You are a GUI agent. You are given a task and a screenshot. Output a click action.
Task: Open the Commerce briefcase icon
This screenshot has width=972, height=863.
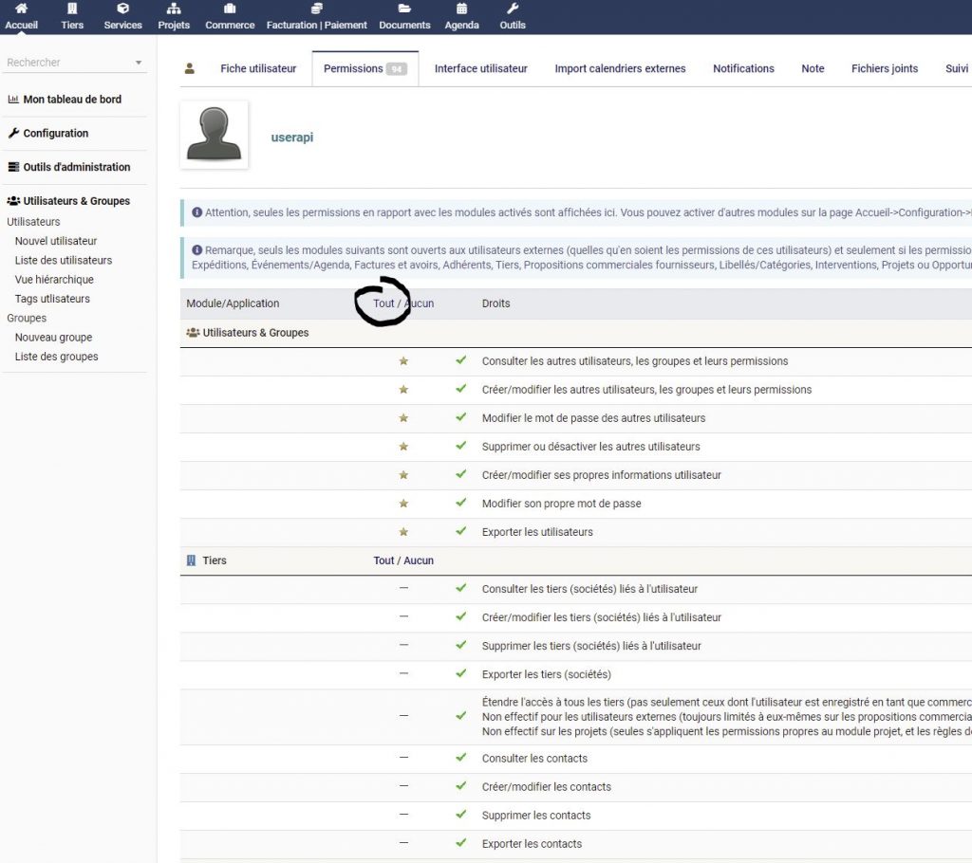click(229, 9)
